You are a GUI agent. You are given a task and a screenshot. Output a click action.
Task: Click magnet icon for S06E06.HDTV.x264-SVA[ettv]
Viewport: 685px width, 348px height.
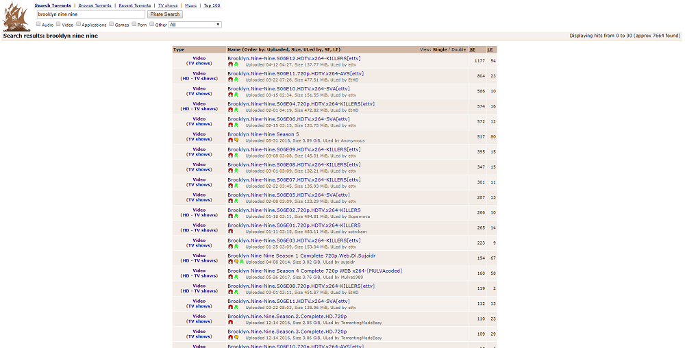(x=230, y=125)
